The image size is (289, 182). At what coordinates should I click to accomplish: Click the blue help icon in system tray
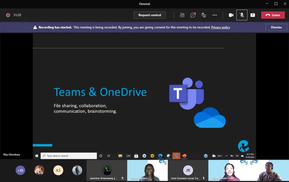206,156
